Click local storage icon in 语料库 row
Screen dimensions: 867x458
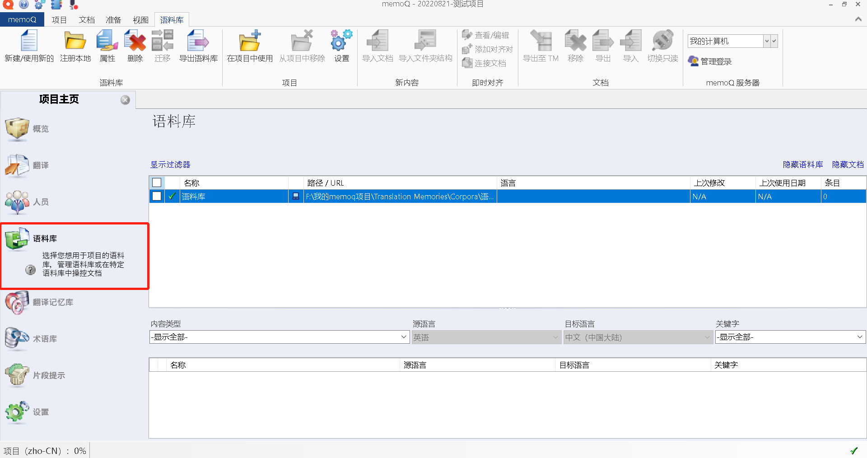pos(296,196)
